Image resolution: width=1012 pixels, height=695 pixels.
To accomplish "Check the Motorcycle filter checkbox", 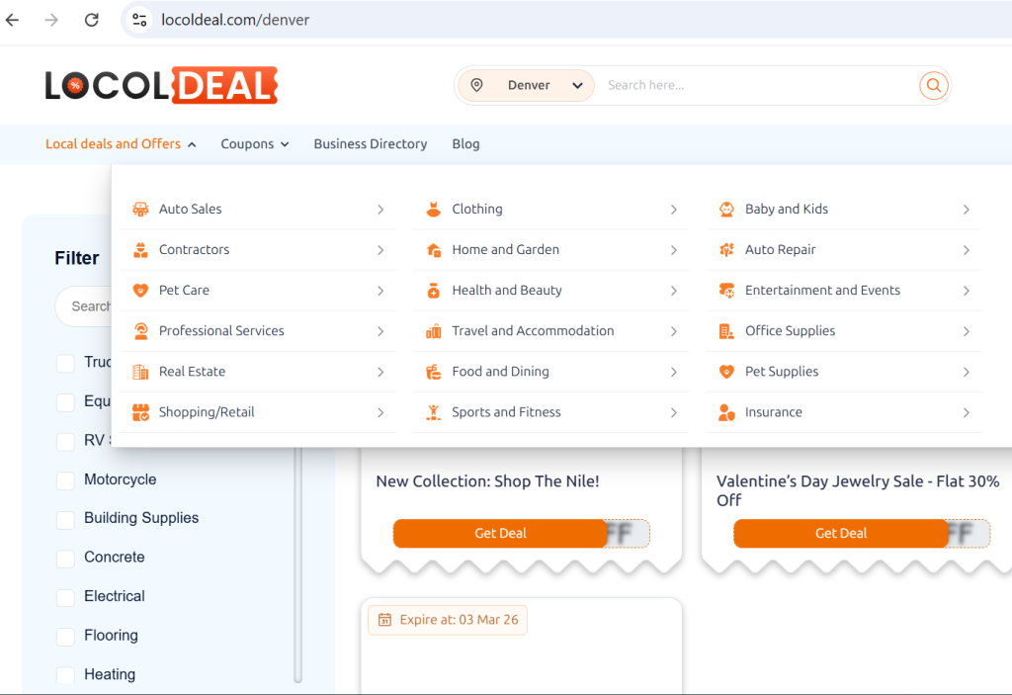I will click(x=65, y=479).
